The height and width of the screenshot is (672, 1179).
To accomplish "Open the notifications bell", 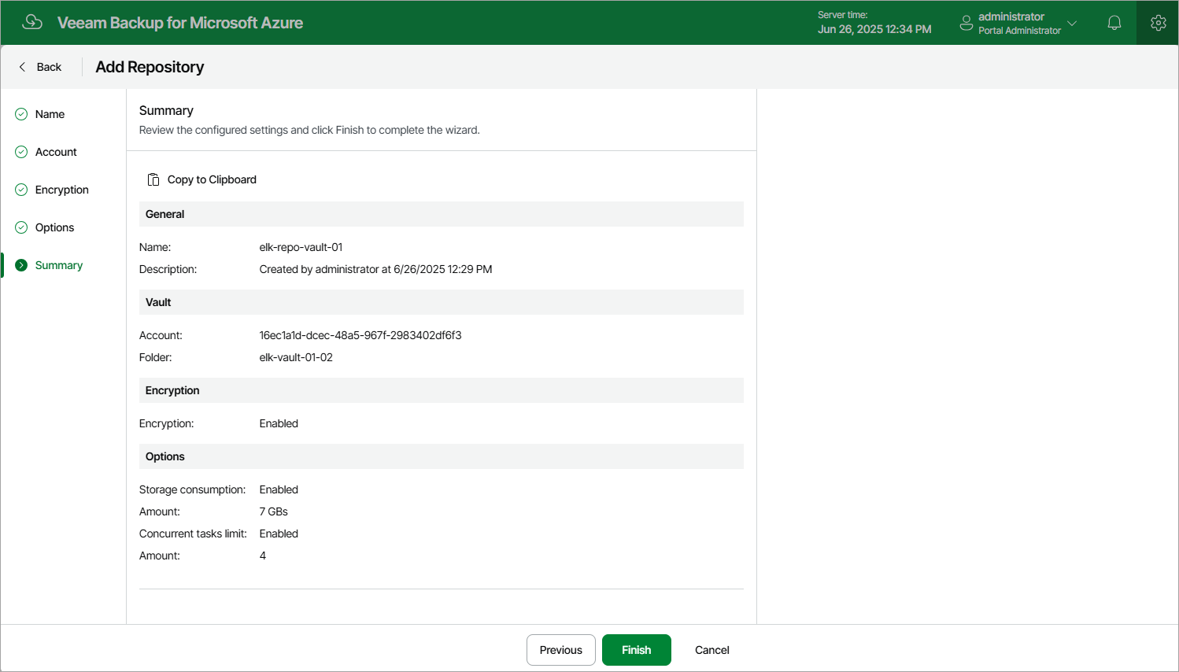I will [1114, 23].
